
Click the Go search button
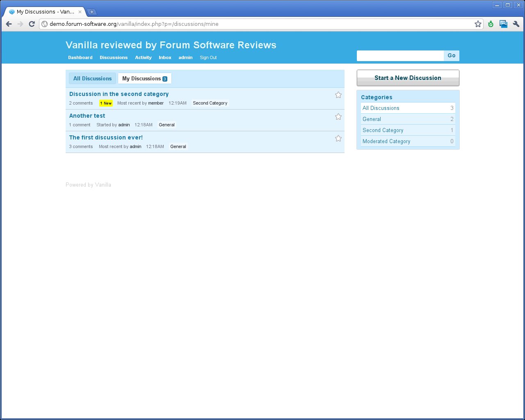[452, 55]
